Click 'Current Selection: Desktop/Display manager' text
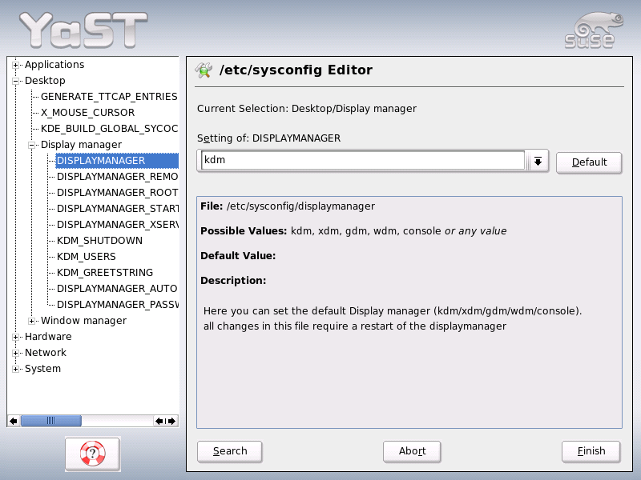This screenshot has width=641, height=480. click(307, 109)
